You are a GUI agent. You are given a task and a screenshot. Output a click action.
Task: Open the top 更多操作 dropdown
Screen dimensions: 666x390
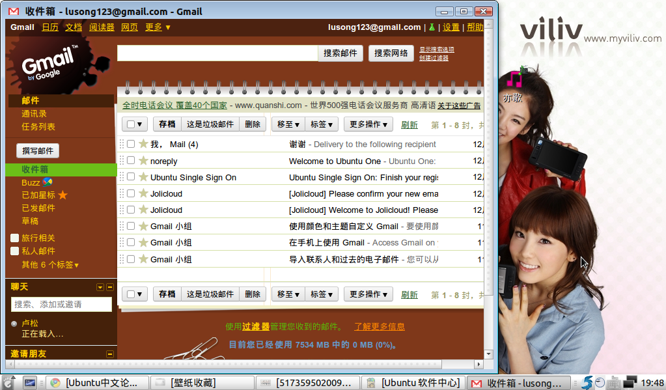pyautogui.click(x=368, y=124)
